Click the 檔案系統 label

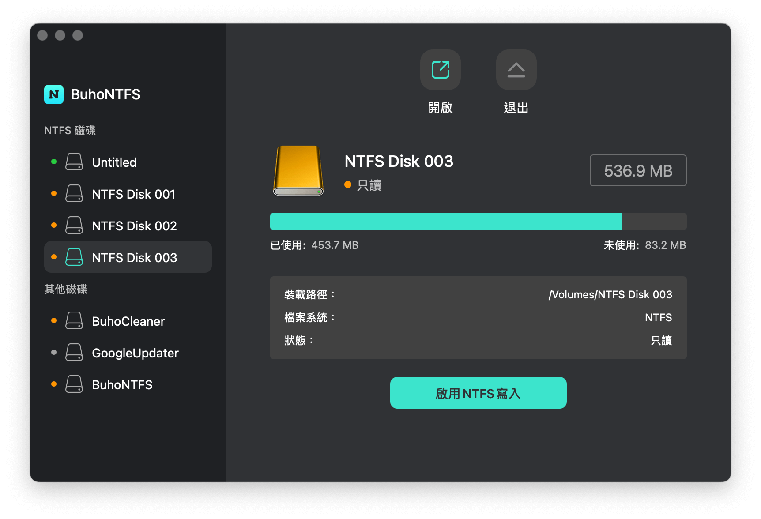309,317
